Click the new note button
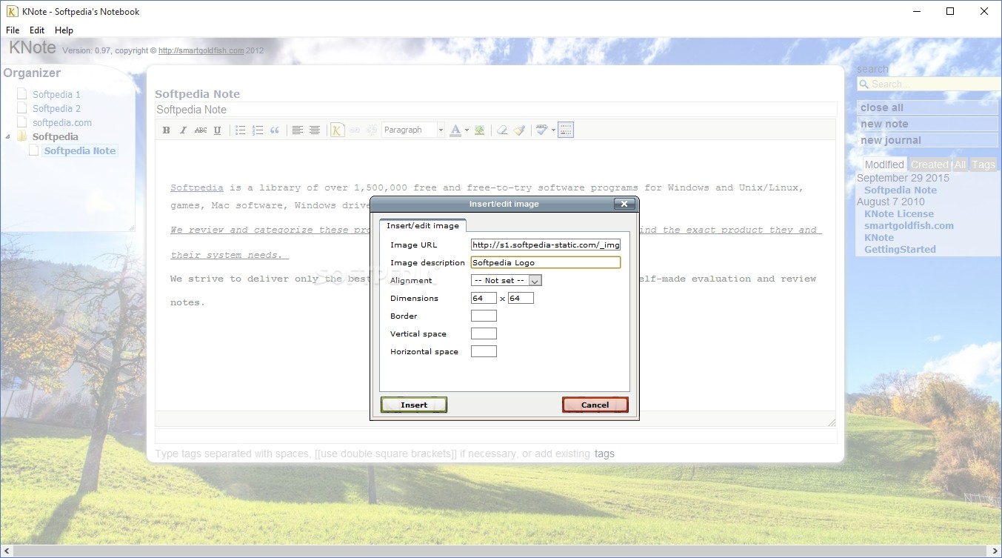Image resolution: width=1002 pixels, height=558 pixels. tap(927, 124)
